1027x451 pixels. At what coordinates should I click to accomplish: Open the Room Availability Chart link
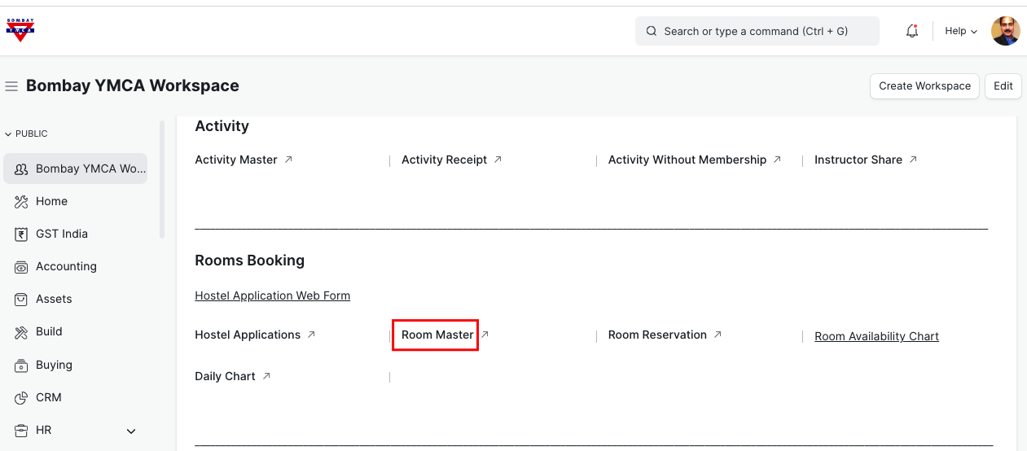click(876, 336)
